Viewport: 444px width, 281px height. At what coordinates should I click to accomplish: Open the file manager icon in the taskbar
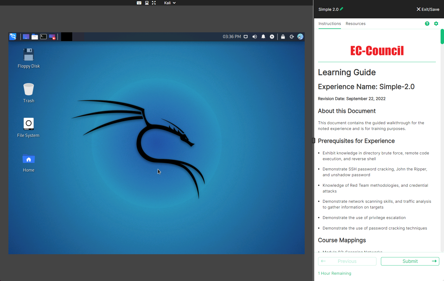tap(34, 37)
